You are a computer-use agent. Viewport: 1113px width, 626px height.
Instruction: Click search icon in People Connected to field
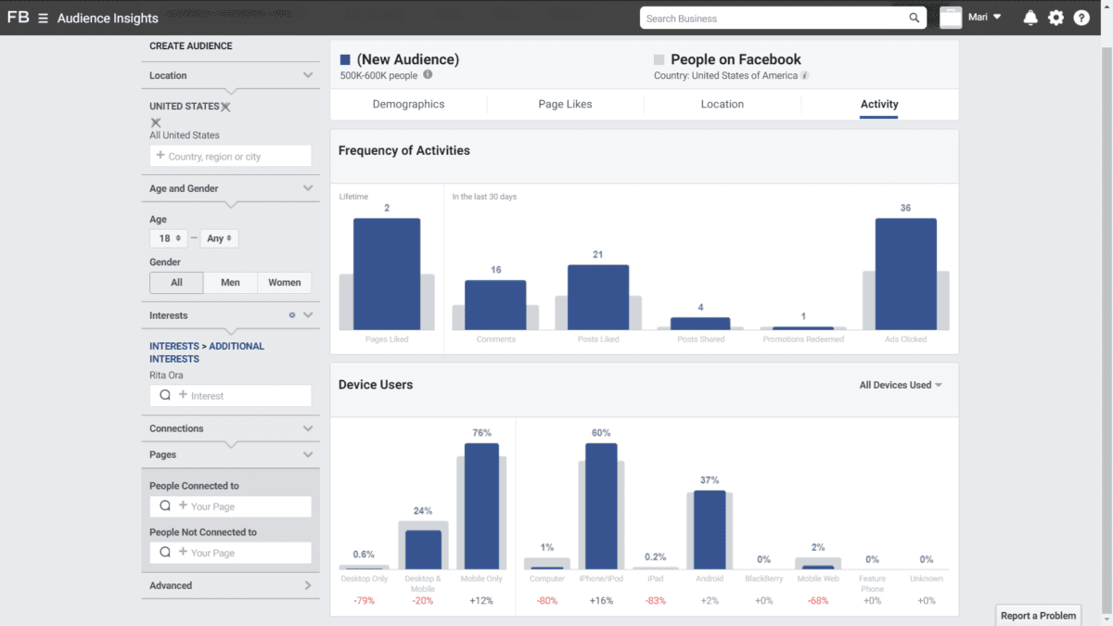pyautogui.click(x=166, y=506)
